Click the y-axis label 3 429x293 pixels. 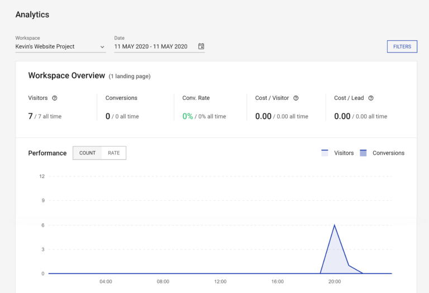point(43,249)
